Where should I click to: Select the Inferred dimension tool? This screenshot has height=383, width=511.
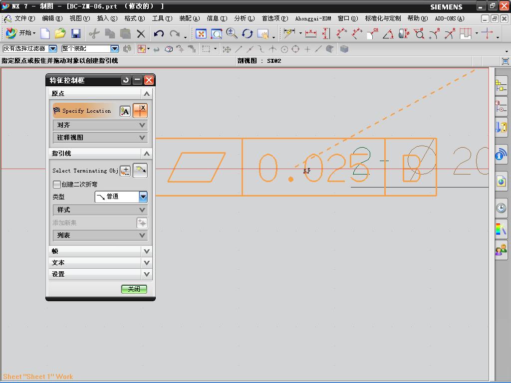point(289,33)
